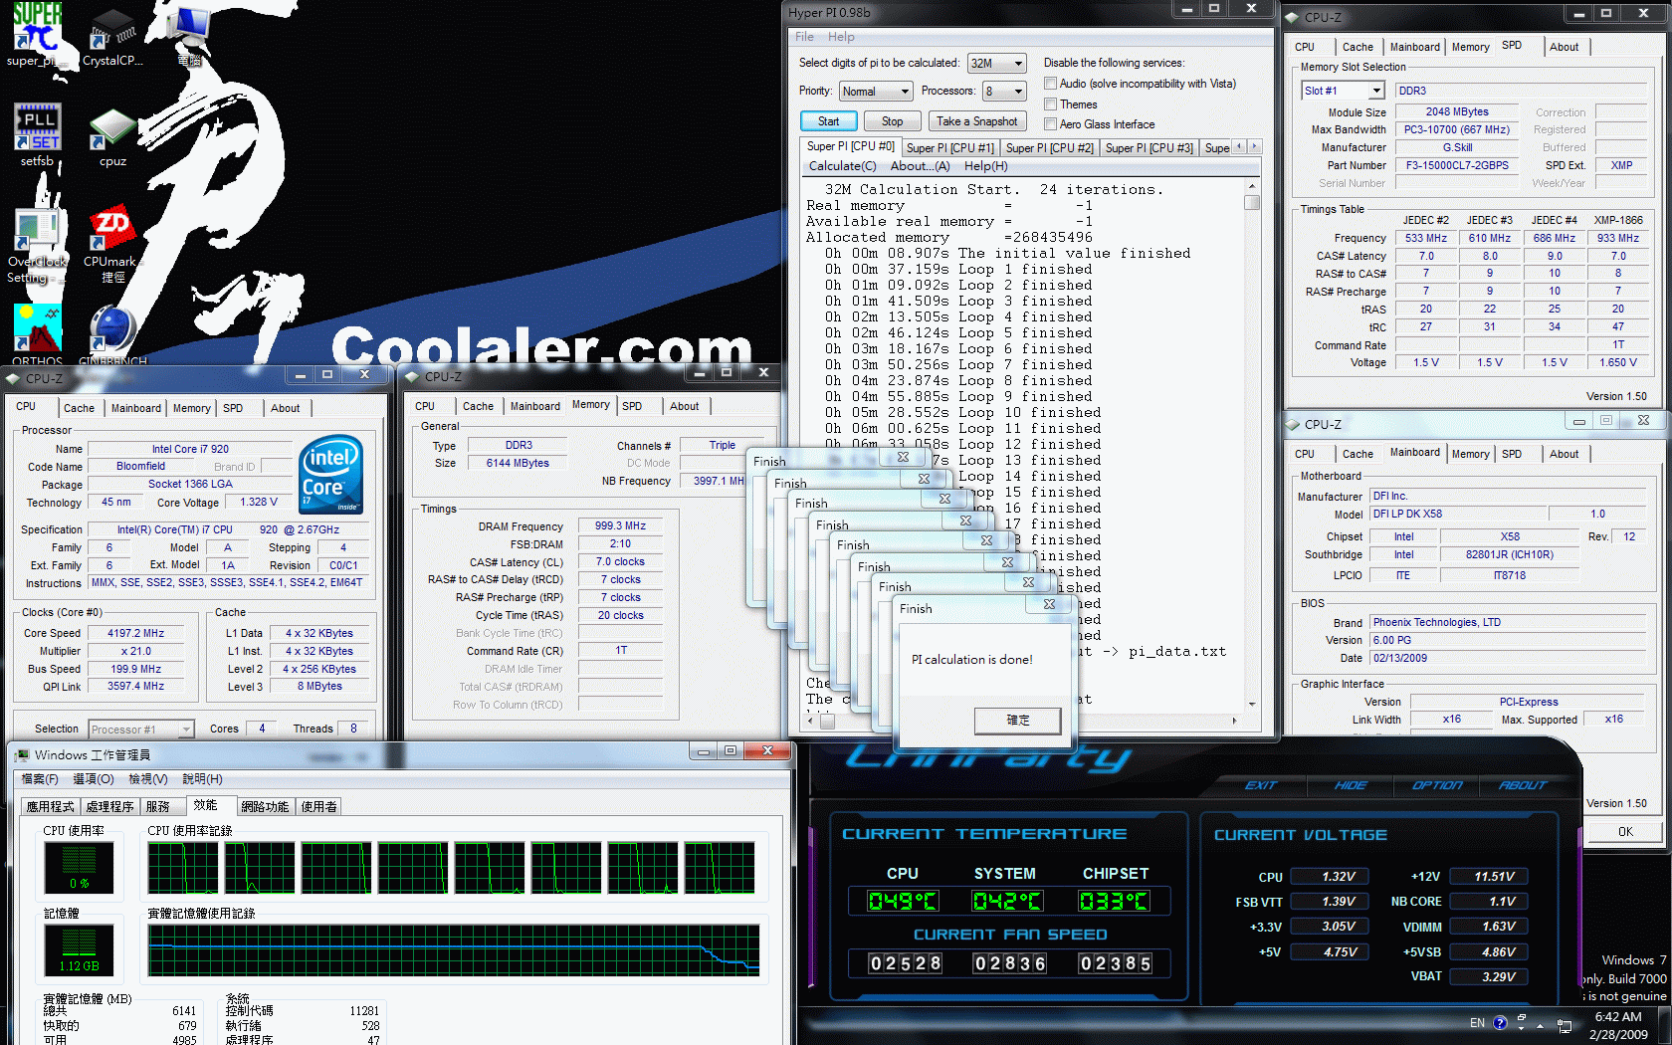This screenshot has height=1045, width=1672.
Task: Click the Super PI scrollbar up arrow
Action: click(1252, 186)
